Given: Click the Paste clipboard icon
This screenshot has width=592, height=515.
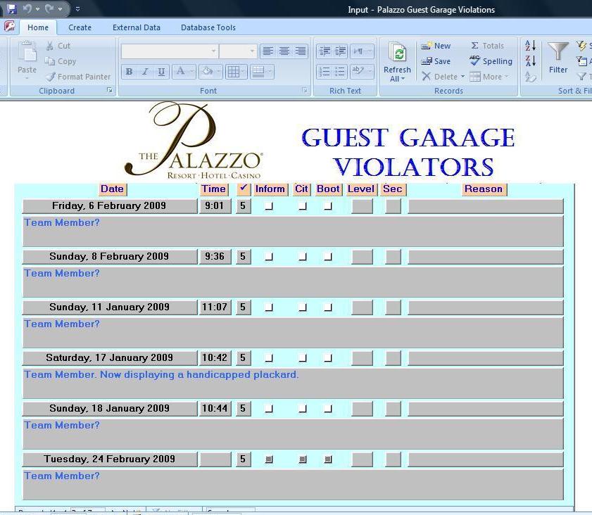Looking at the screenshot, I should [x=27, y=51].
